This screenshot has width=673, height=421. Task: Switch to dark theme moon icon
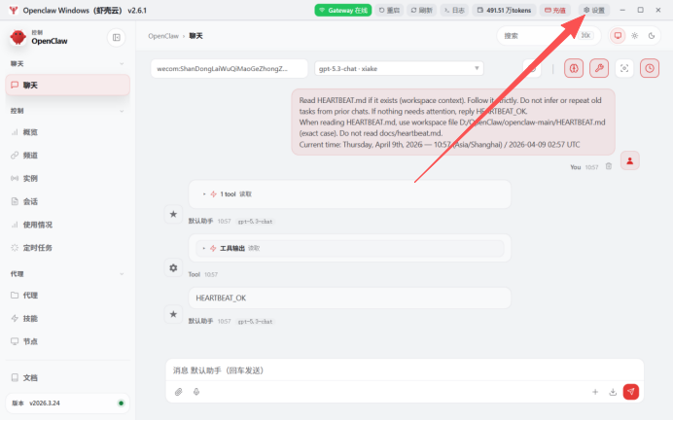pos(651,36)
